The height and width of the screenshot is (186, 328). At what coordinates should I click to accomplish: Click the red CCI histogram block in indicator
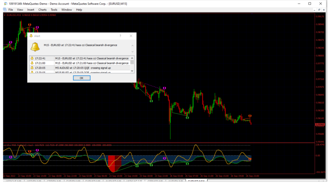tap(115, 163)
